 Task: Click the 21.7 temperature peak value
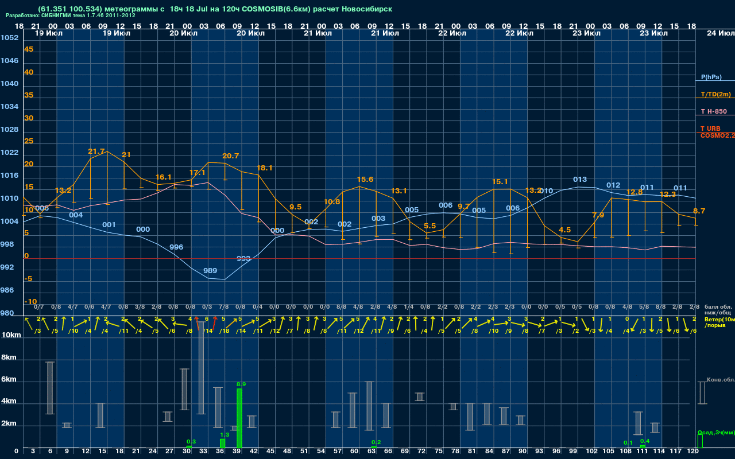(x=96, y=151)
